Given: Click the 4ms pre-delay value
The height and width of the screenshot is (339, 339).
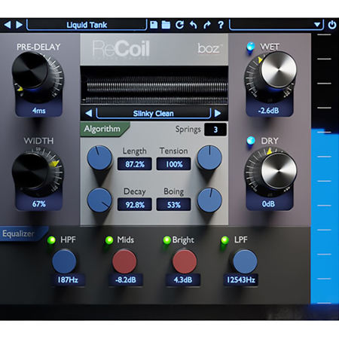Looking at the screenshot, I should point(39,111).
